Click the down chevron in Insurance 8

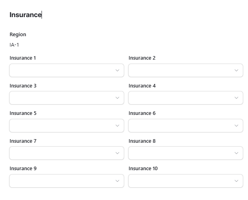[x=236, y=153]
